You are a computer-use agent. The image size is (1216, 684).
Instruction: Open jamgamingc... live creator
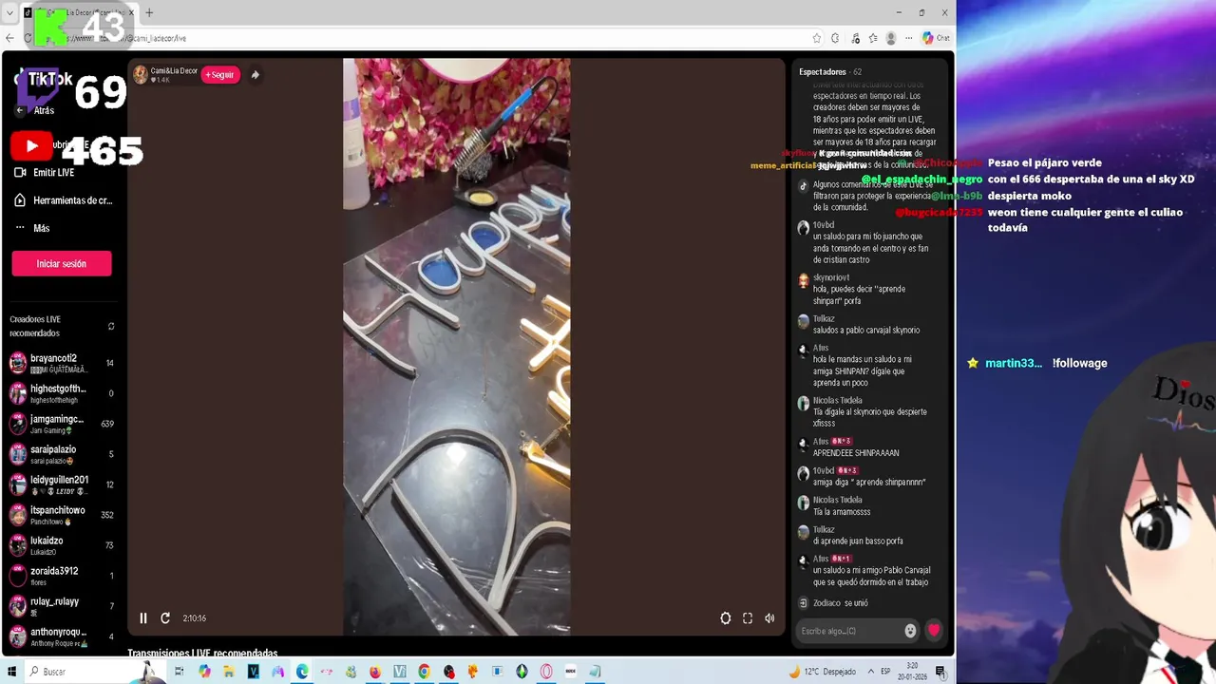pos(62,424)
